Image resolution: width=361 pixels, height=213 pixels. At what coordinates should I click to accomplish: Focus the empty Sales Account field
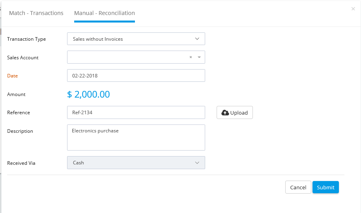[128, 57]
